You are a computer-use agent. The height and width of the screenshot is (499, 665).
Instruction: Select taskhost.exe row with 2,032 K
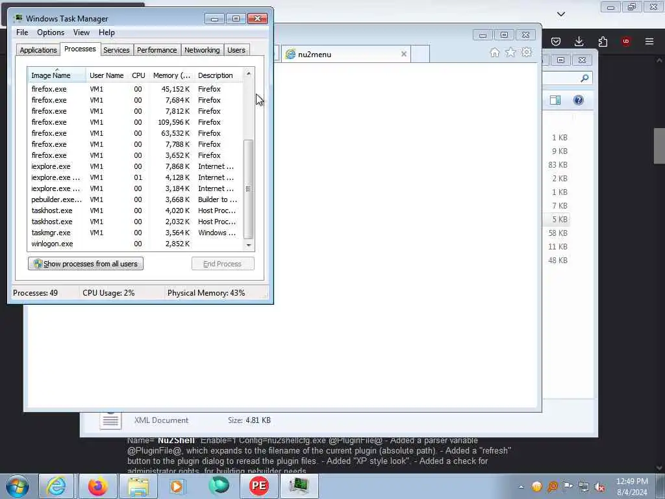136,222
